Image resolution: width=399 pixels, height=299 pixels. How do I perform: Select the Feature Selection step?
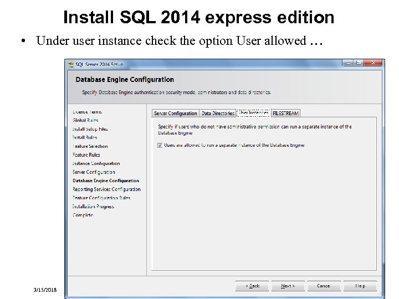(90, 146)
